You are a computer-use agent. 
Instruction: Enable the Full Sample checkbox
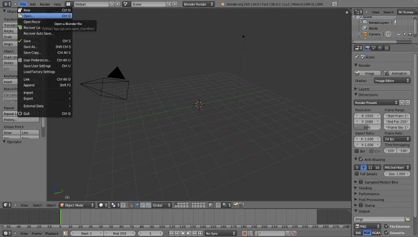click(357, 174)
